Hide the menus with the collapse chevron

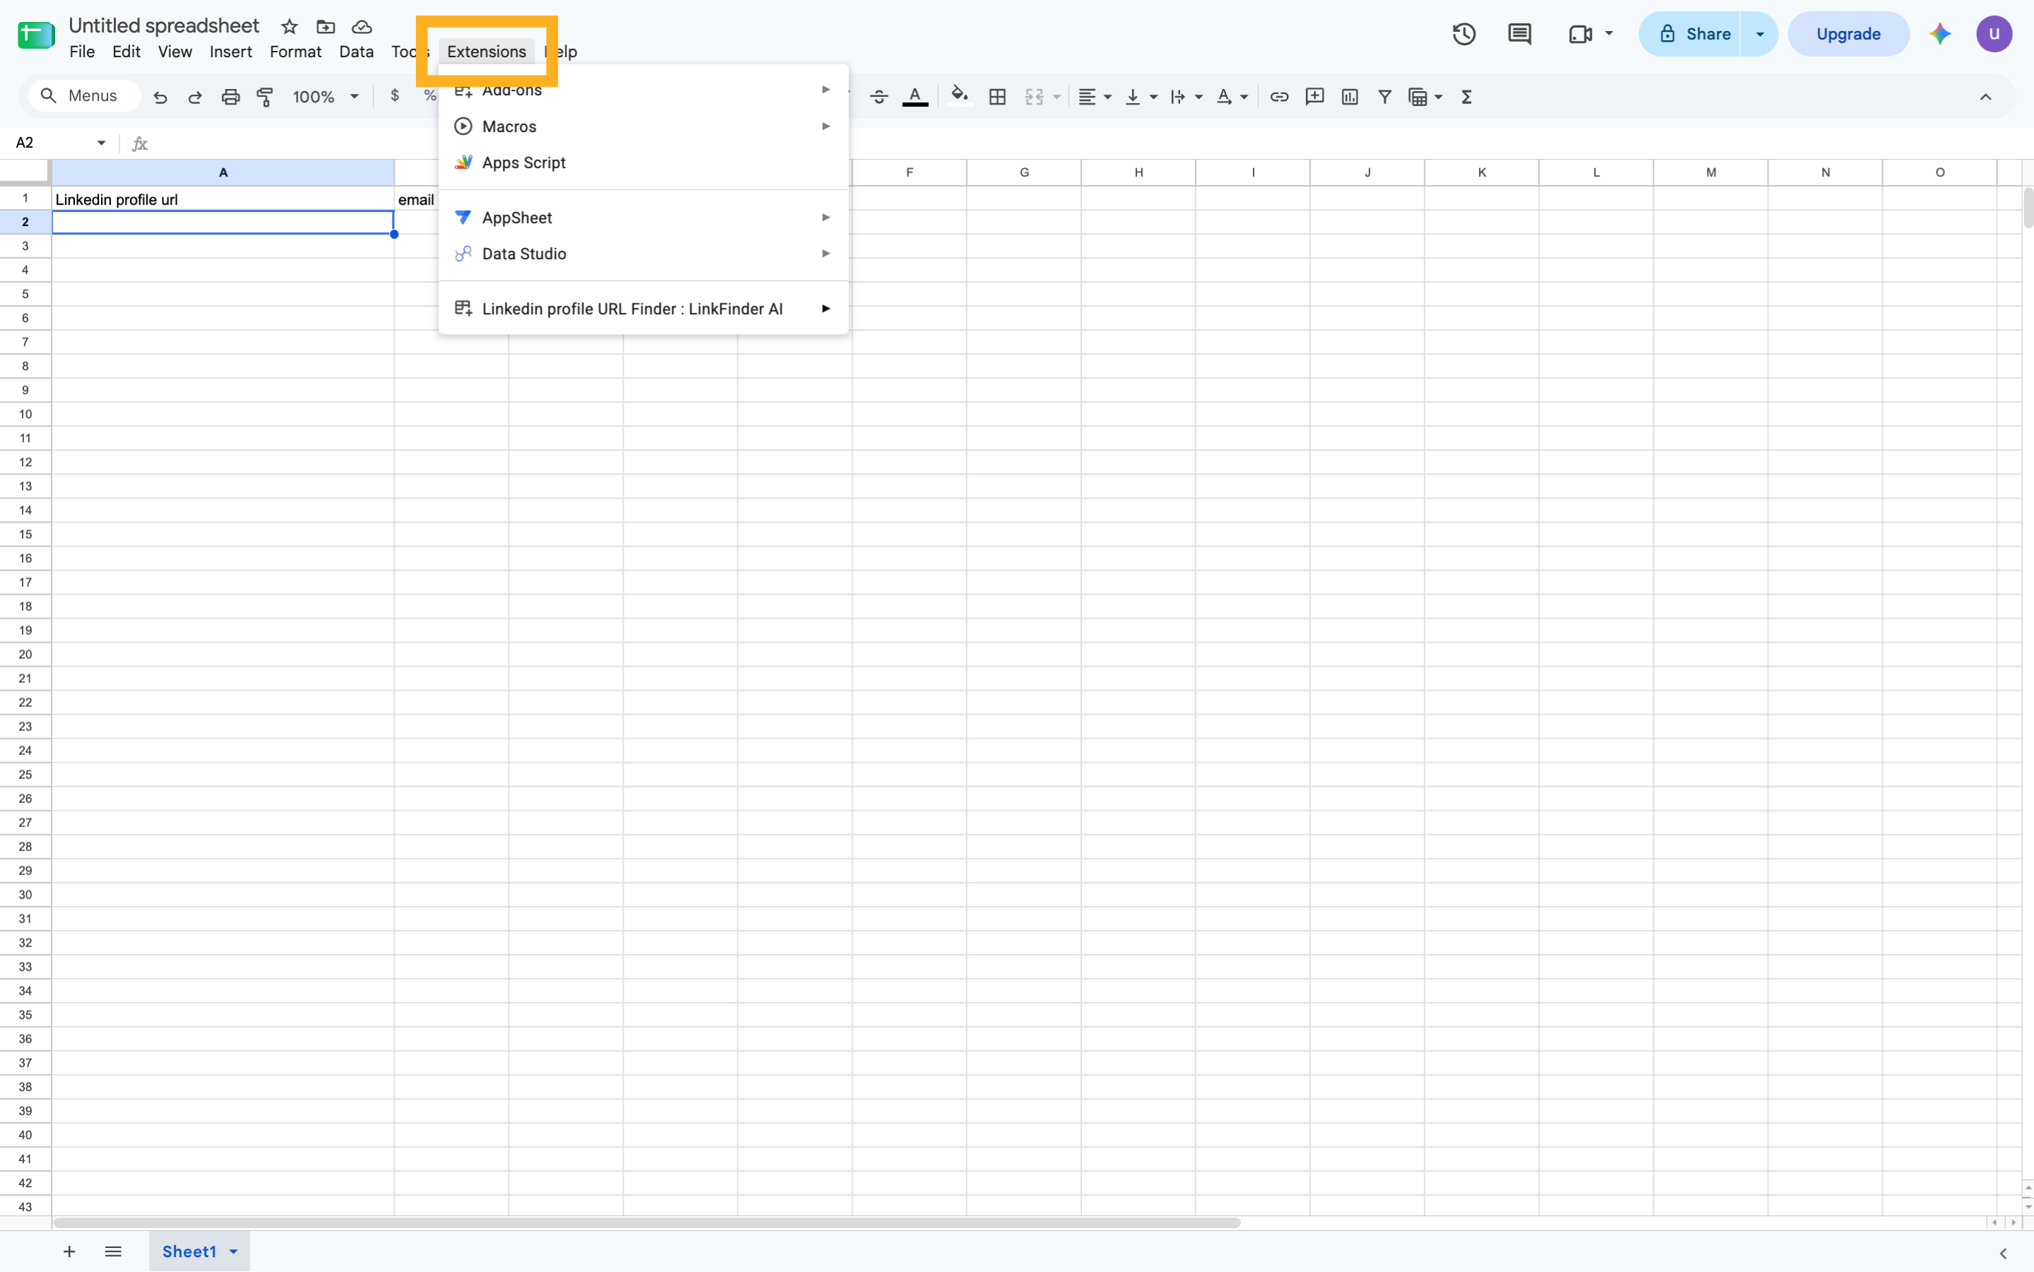pos(1986,97)
